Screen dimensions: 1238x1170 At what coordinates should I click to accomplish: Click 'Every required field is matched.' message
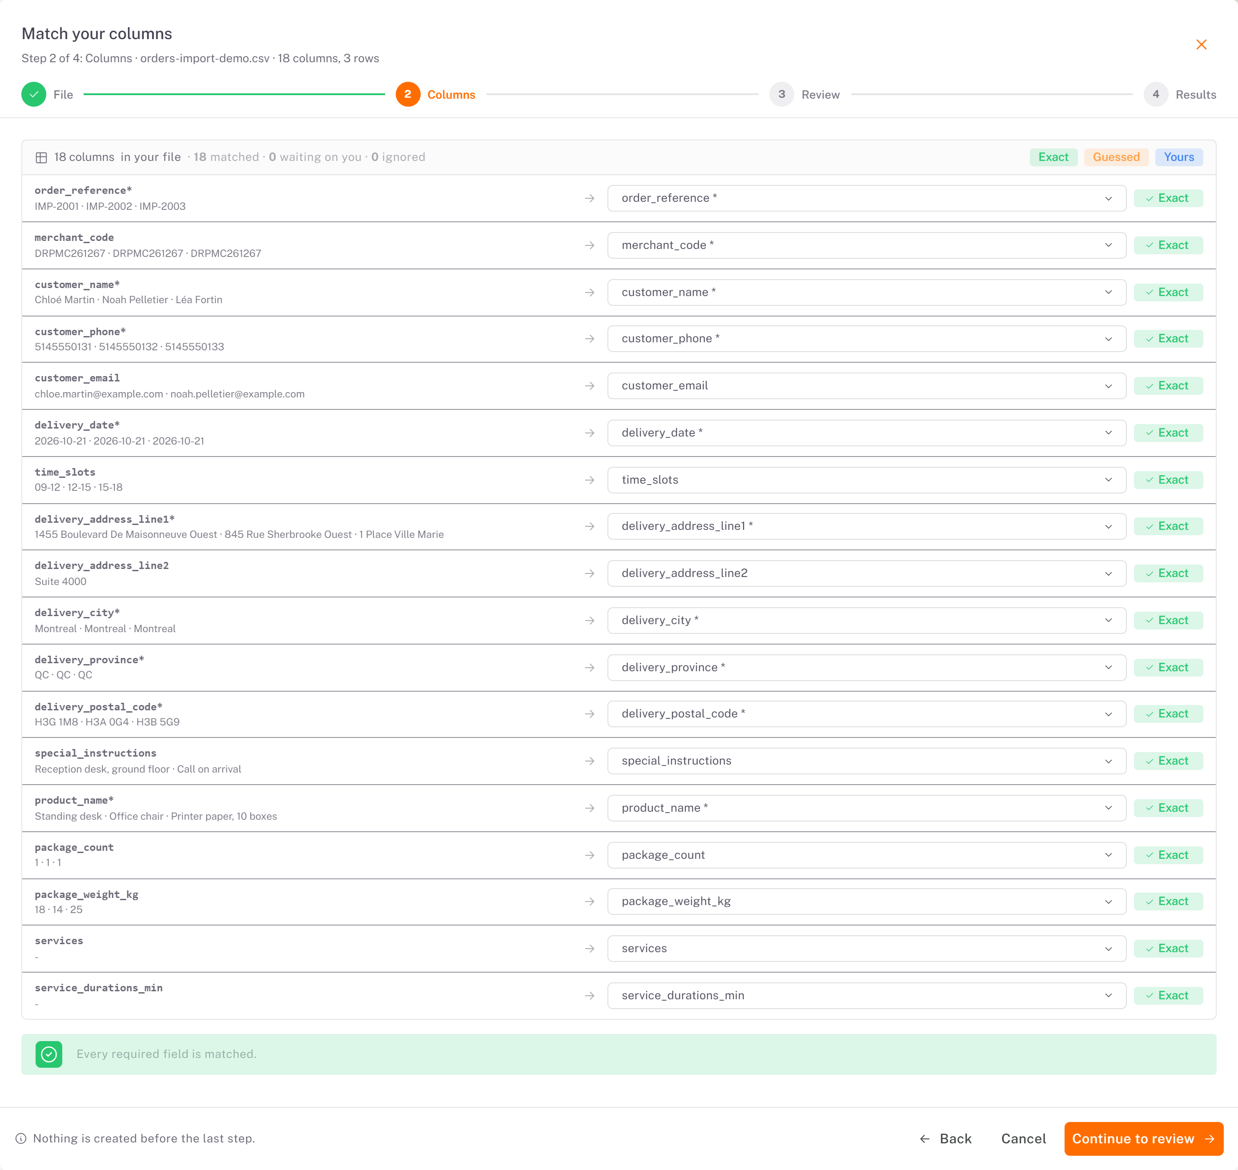tap(167, 1054)
